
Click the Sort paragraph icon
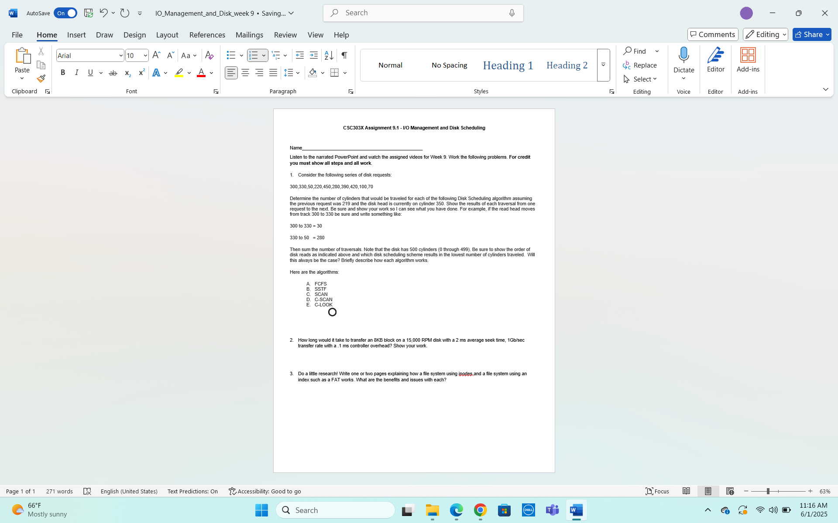tap(329, 55)
